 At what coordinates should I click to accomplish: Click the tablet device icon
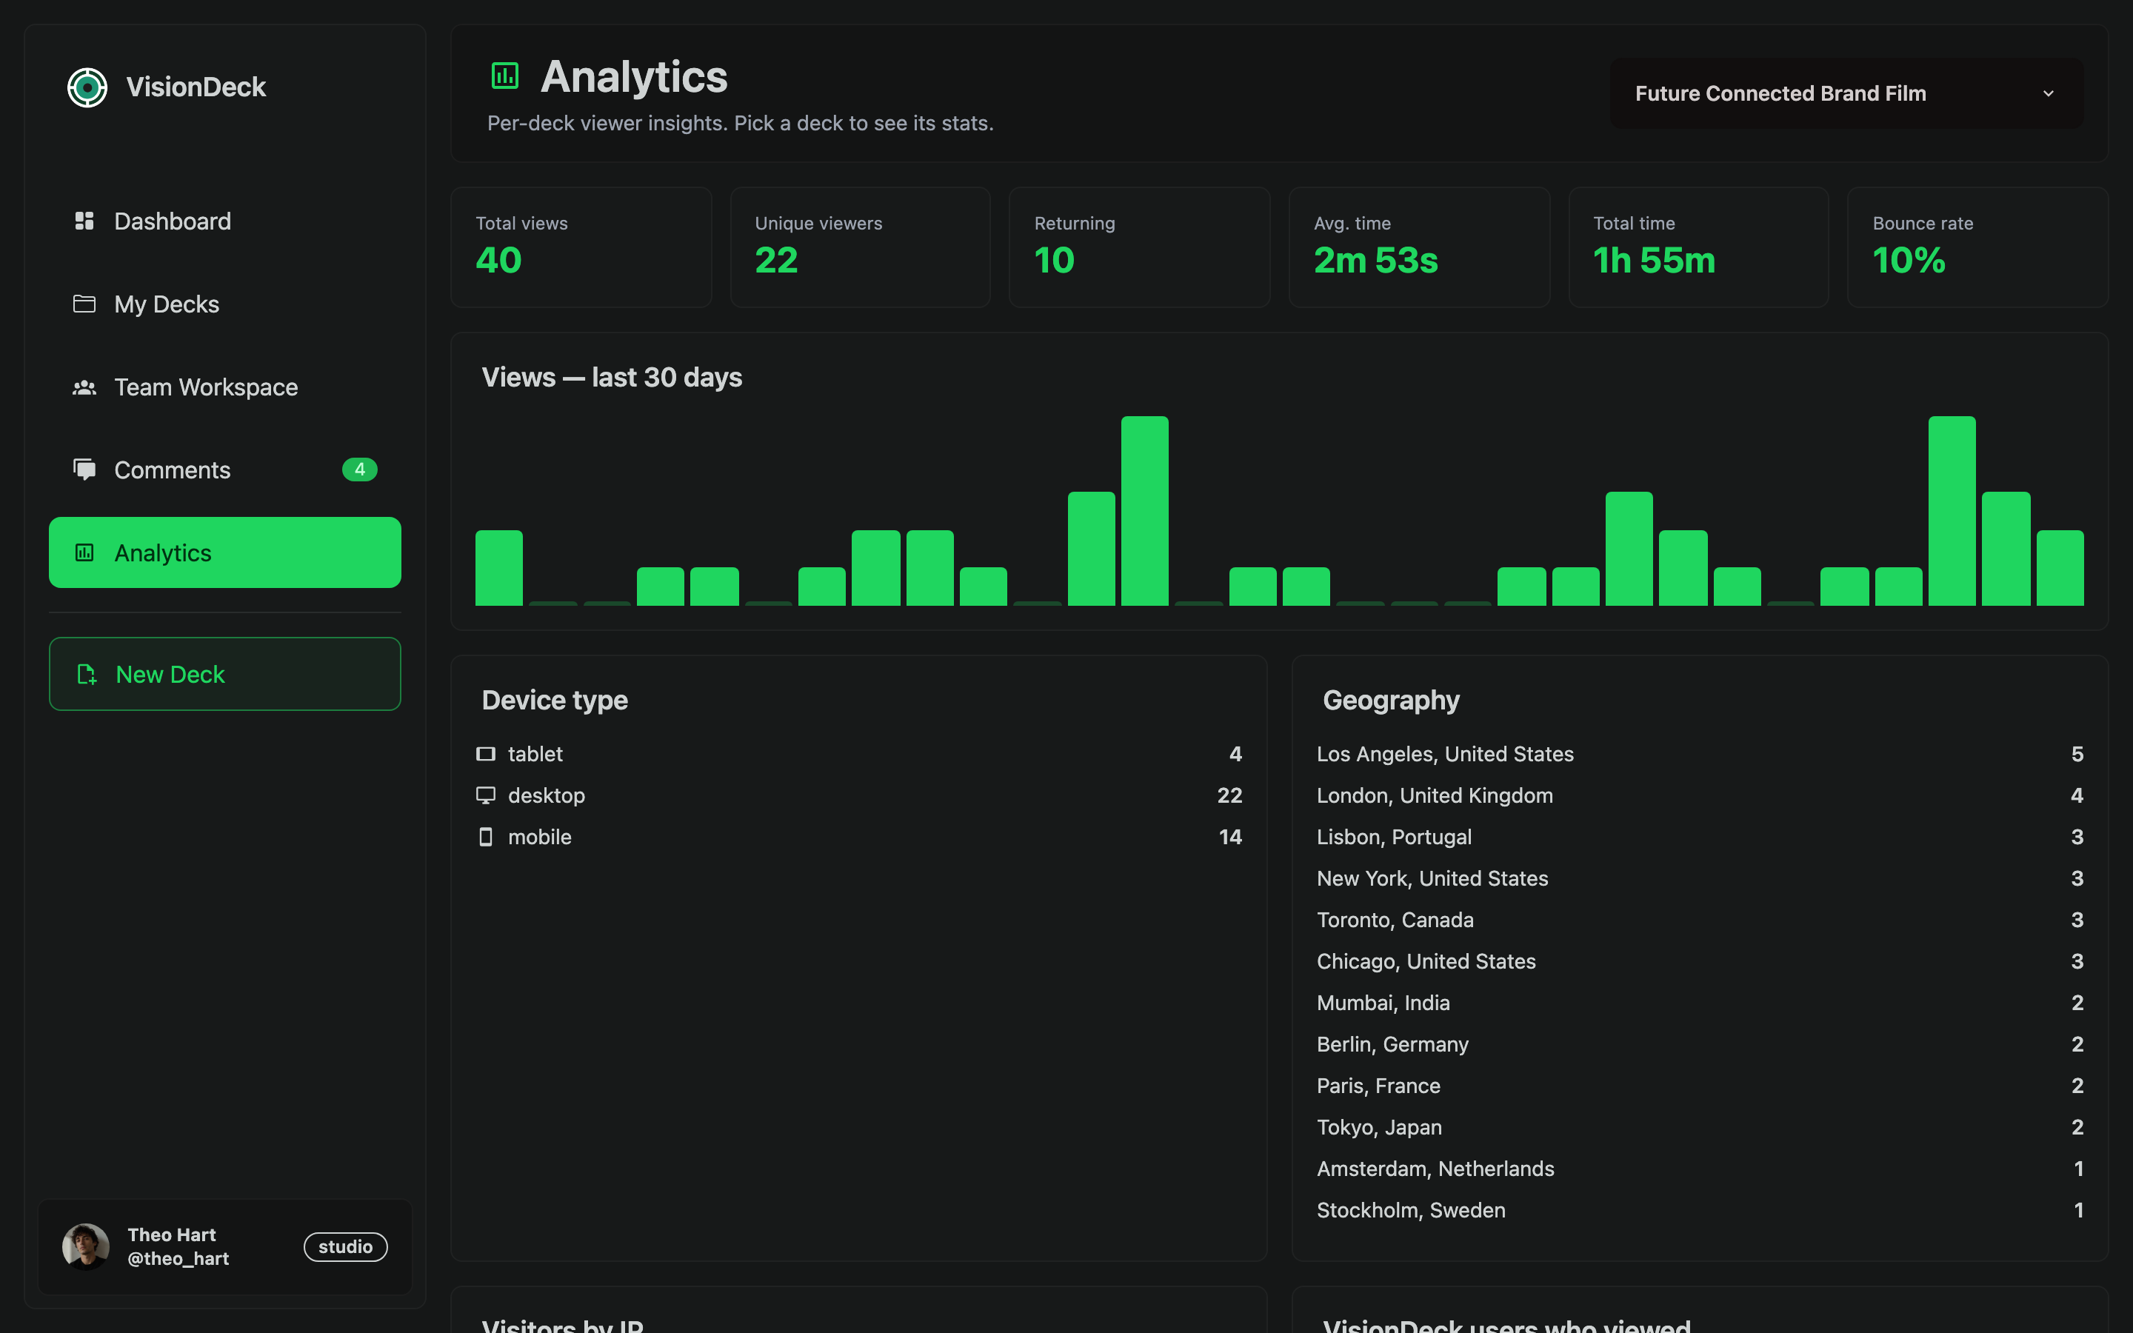tap(486, 754)
